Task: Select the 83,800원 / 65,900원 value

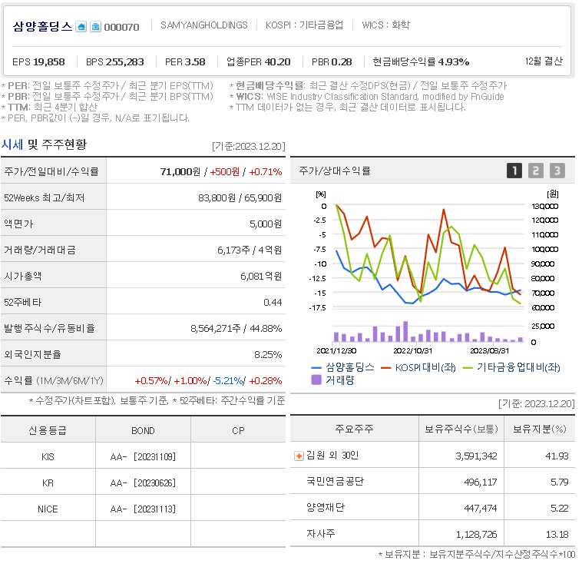Action: (x=240, y=198)
